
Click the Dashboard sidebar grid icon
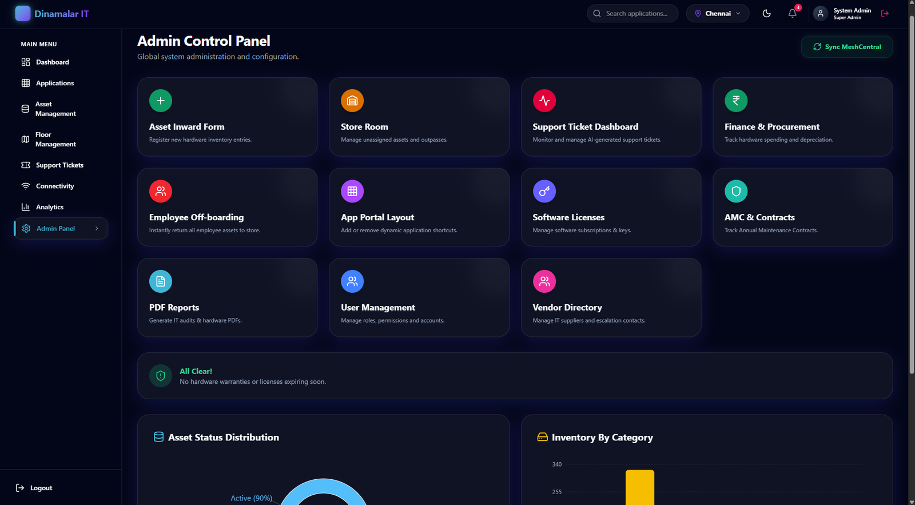[x=26, y=62]
